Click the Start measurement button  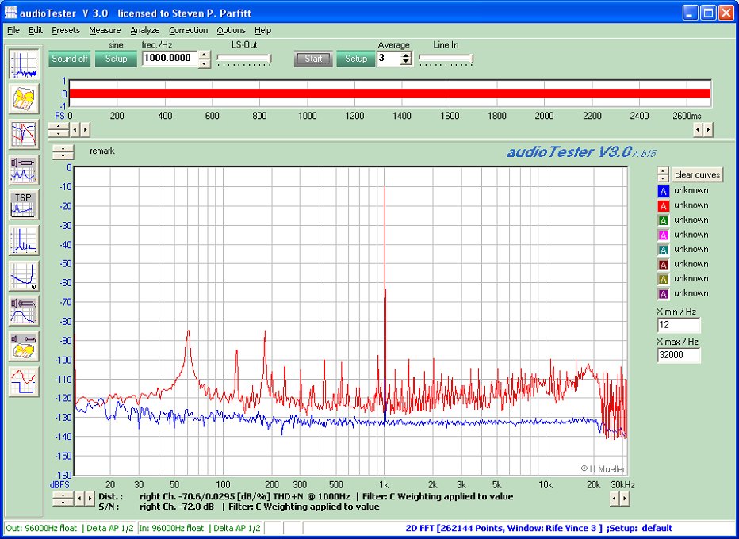point(313,59)
